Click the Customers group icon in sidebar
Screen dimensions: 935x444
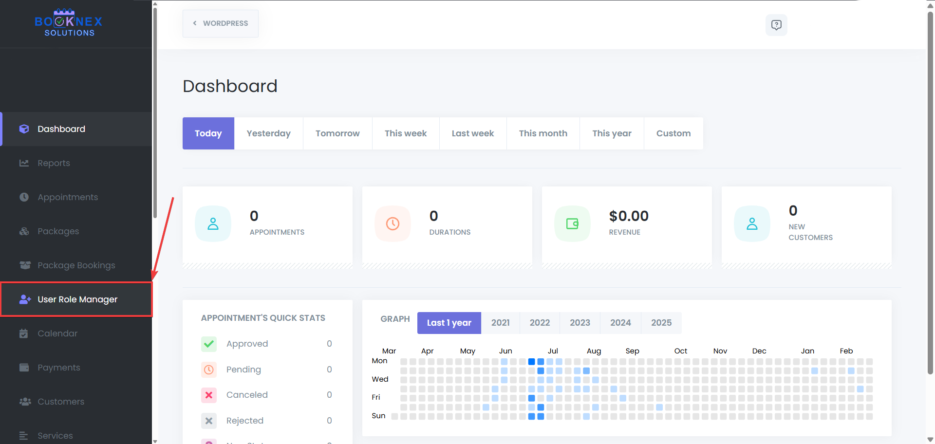(24, 402)
